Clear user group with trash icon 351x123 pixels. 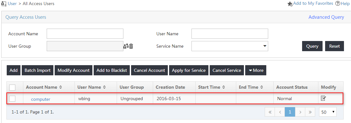click(131, 46)
